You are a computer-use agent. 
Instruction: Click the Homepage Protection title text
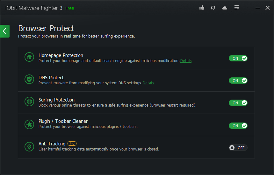[61, 55]
